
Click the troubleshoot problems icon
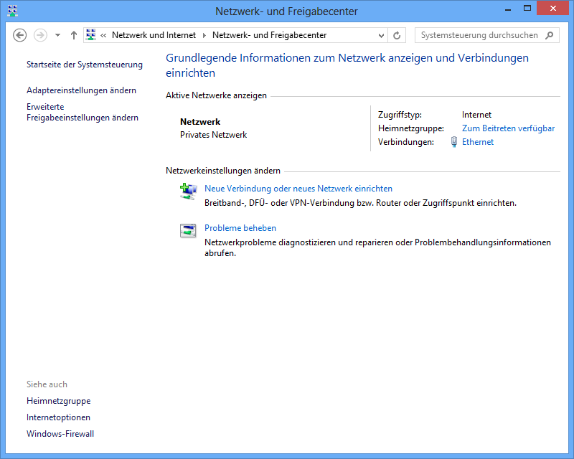(188, 230)
